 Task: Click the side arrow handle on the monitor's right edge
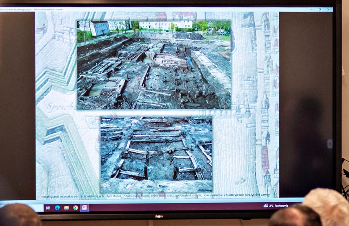click(330, 144)
